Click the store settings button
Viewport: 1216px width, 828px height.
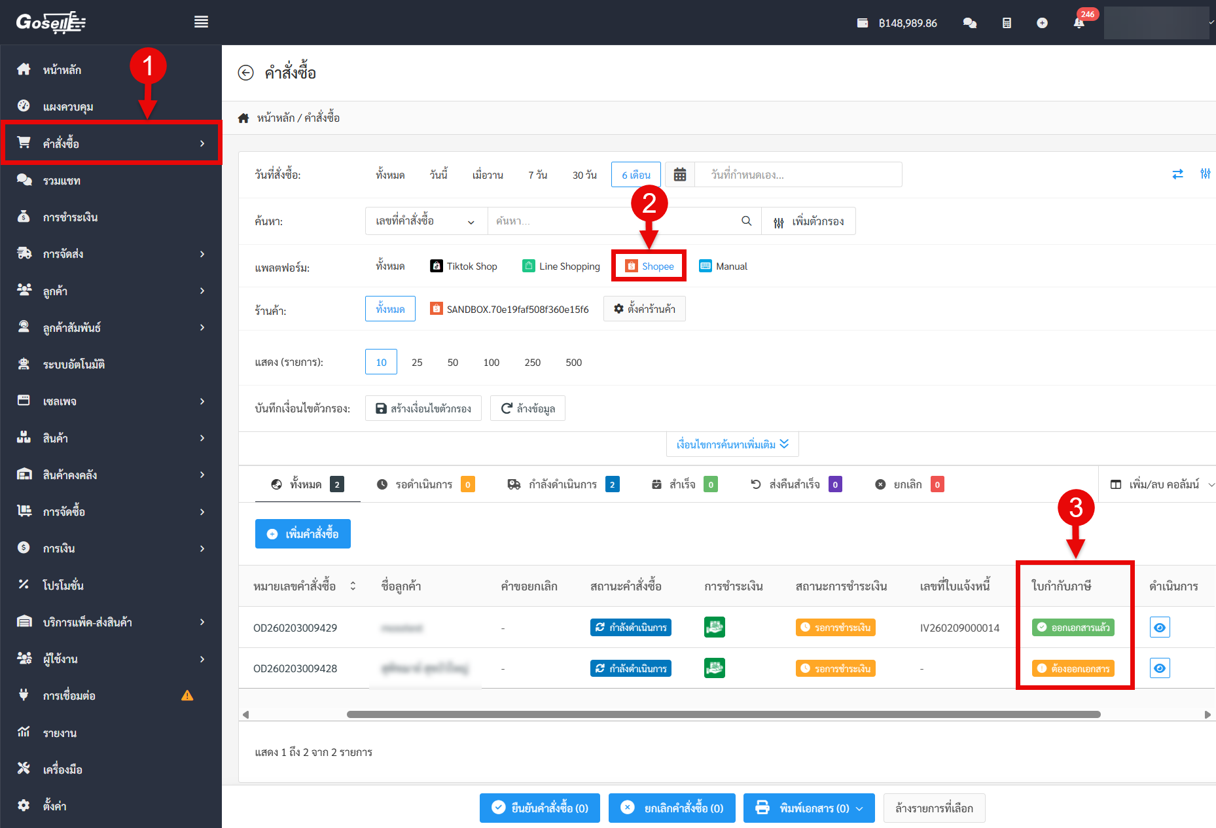pyautogui.click(x=645, y=309)
